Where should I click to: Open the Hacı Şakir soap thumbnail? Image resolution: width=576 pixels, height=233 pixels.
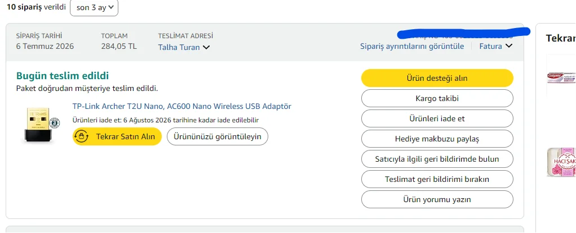(561, 162)
